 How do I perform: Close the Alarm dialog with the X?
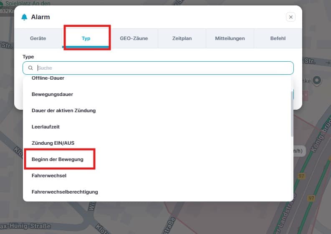point(291,17)
